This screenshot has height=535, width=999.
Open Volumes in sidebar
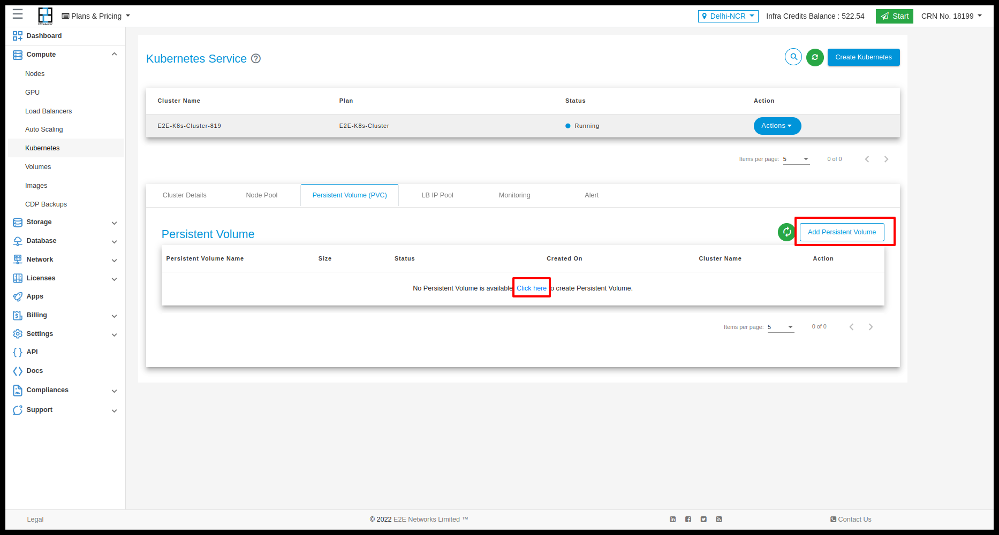pyautogui.click(x=38, y=167)
